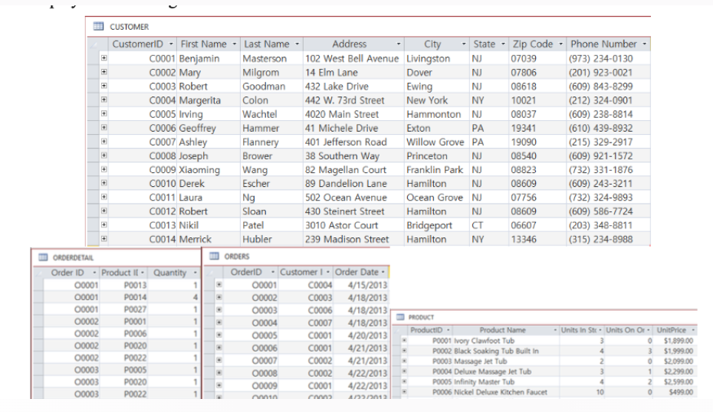Image resolution: width=713 pixels, height=412 pixels.
Task: Expand subdatasheet for order O0001
Action: tap(219, 285)
